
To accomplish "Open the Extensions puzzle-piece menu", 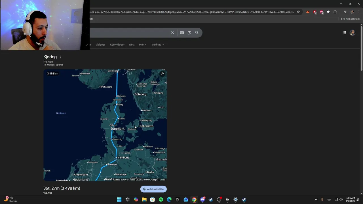I will click(x=335, y=12).
